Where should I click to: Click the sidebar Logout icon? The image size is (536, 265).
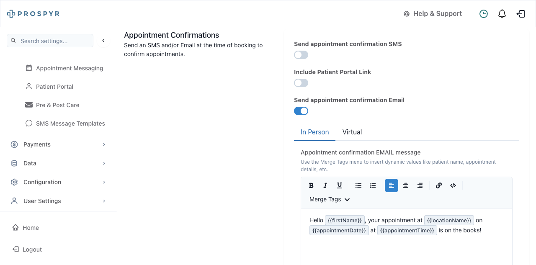pyautogui.click(x=15, y=249)
